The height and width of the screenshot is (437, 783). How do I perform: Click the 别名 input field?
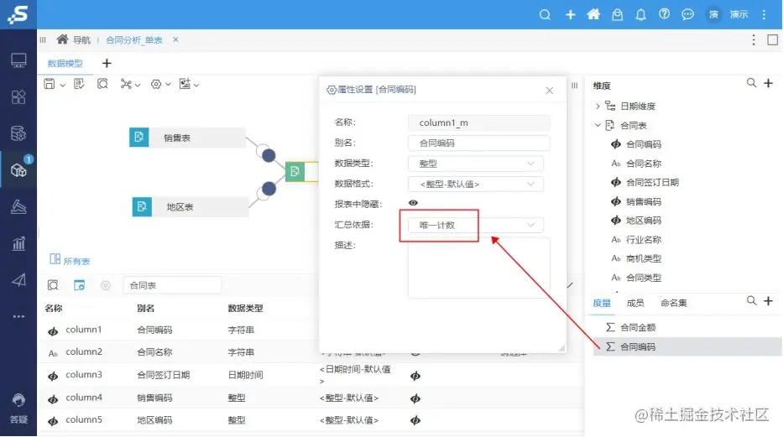click(479, 143)
